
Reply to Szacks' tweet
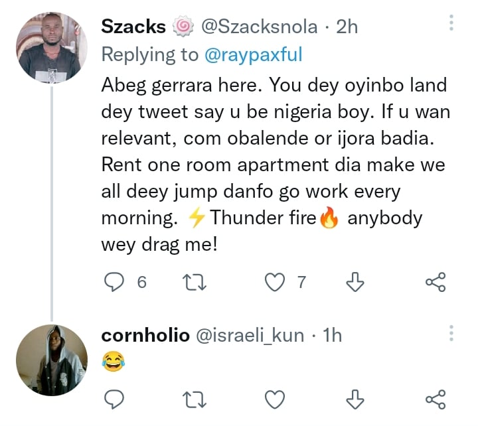(x=117, y=283)
